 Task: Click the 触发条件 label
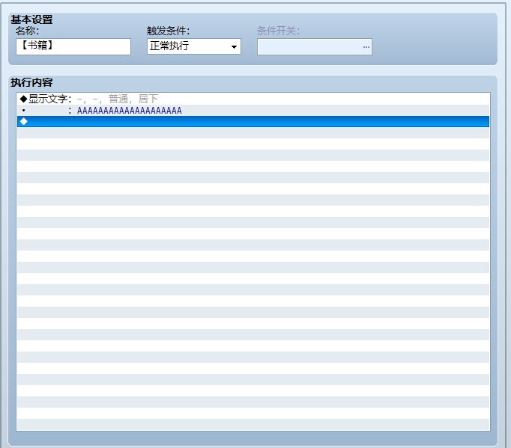(168, 31)
